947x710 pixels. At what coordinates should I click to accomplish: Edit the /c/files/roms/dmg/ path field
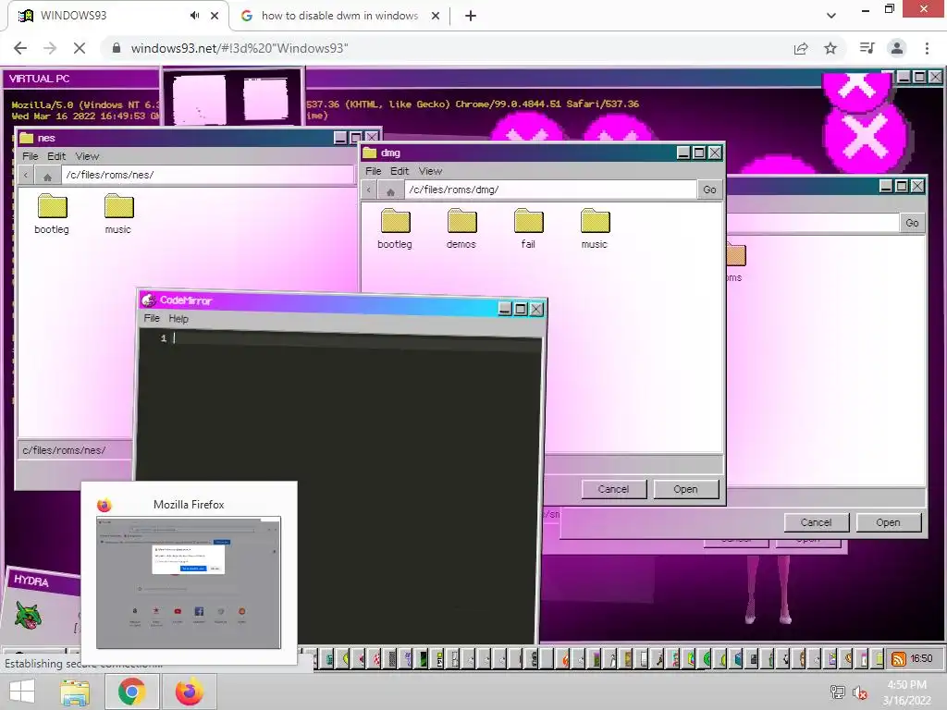point(550,190)
